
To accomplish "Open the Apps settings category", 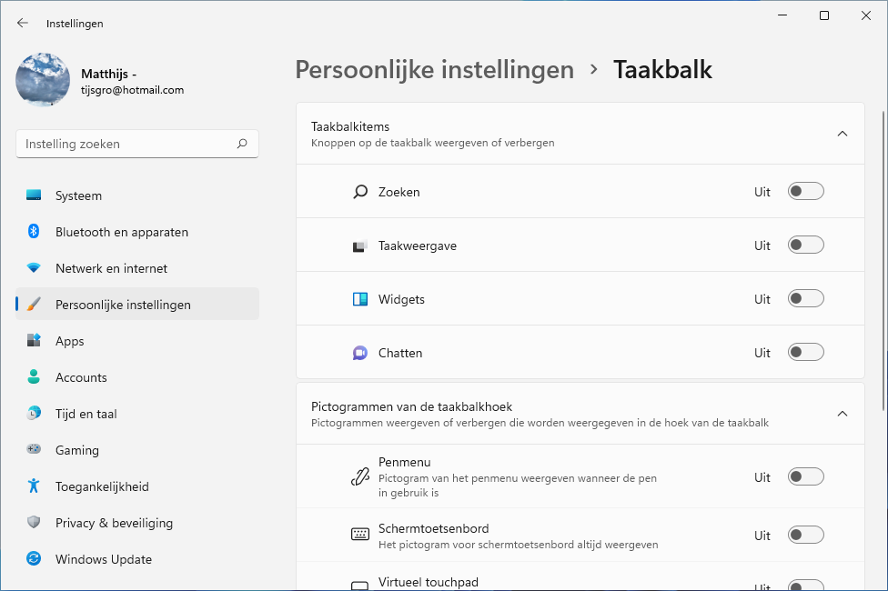I will [x=69, y=341].
